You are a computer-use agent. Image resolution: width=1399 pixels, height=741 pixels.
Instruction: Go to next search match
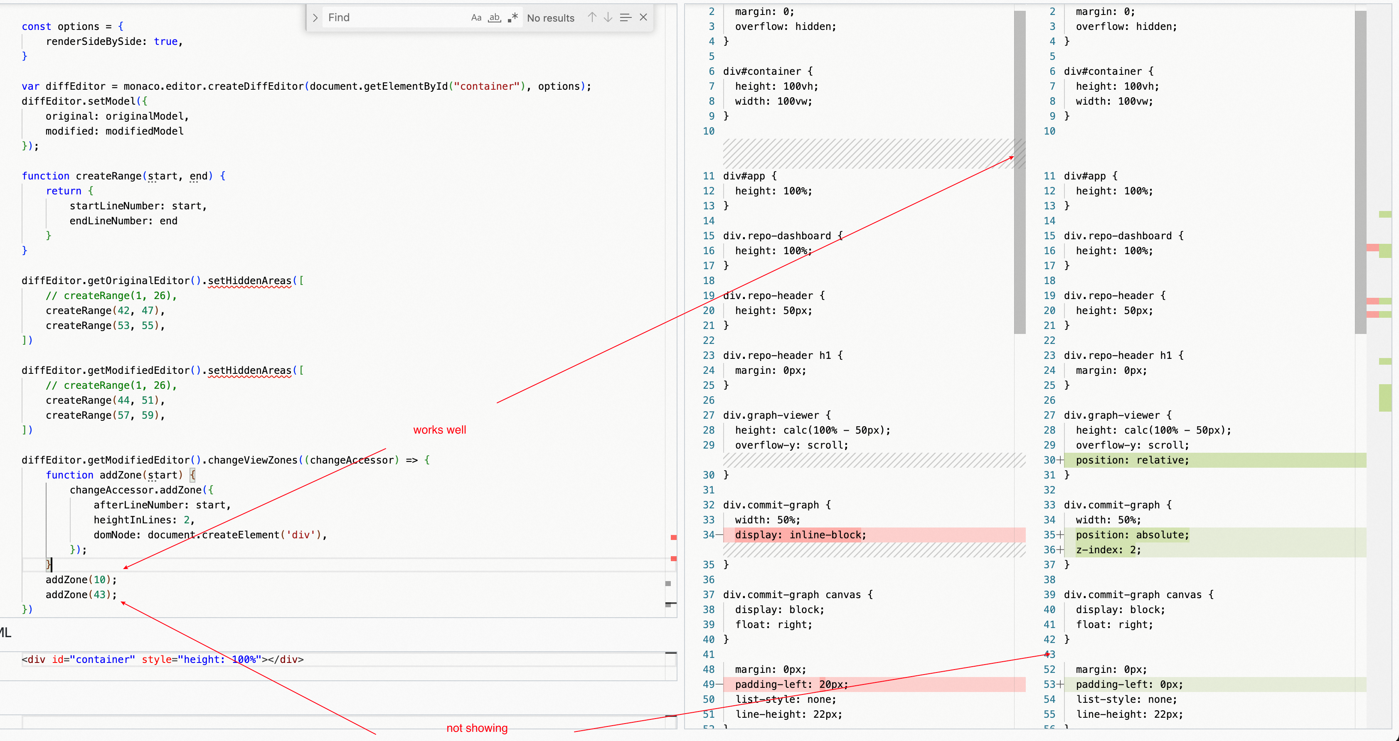click(x=608, y=17)
